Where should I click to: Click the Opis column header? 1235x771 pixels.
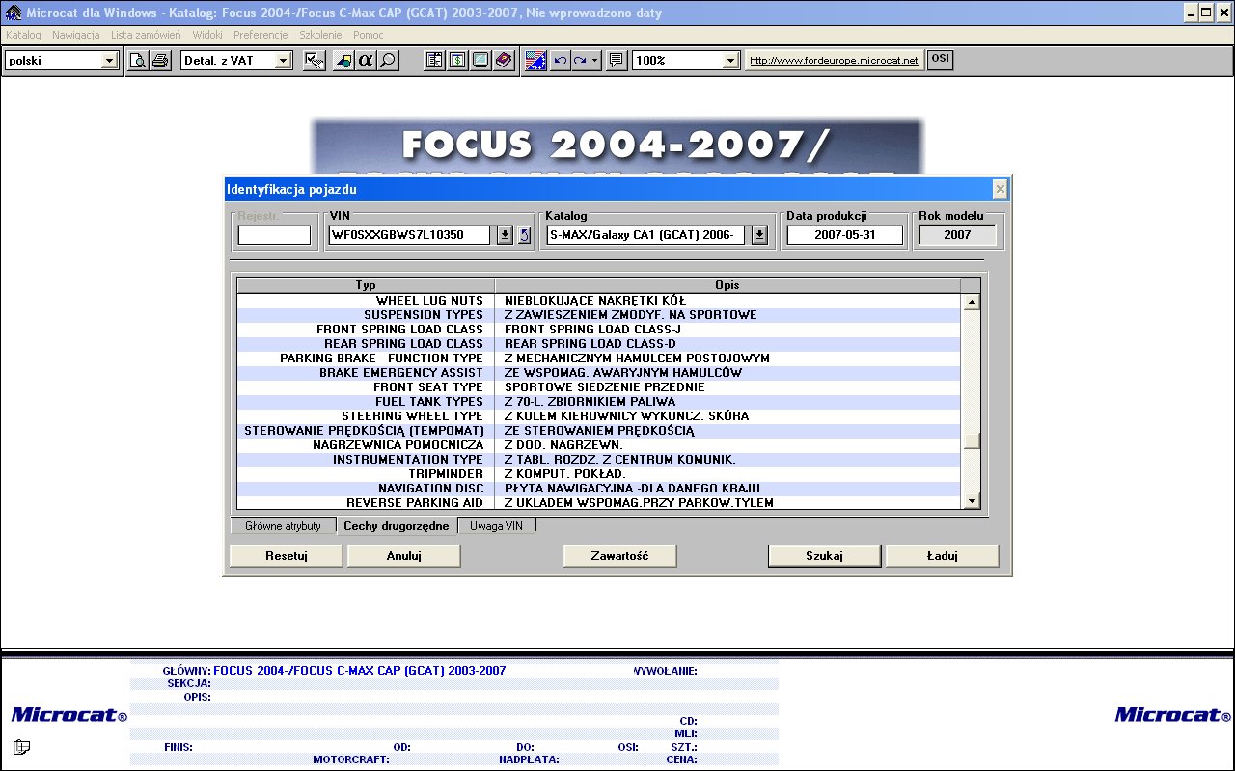[x=727, y=285]
